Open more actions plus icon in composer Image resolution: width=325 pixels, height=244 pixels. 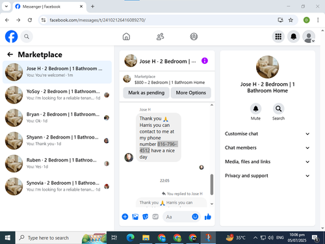point(125,217)
